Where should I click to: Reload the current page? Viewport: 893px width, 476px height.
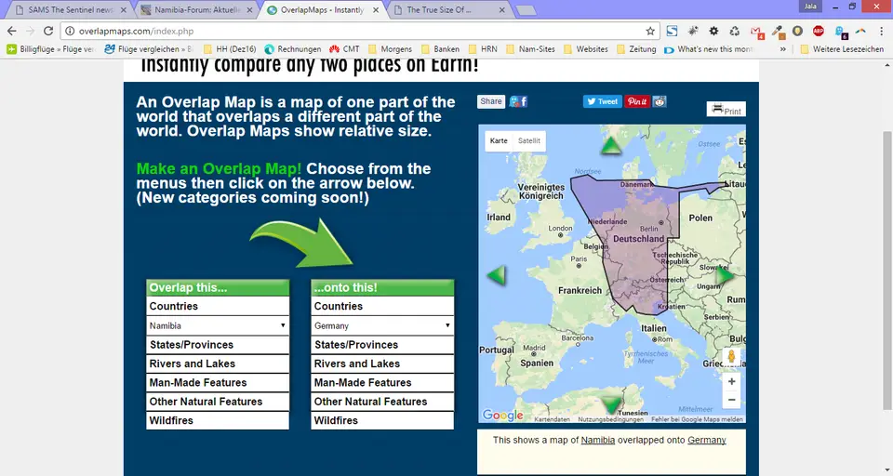coord(48,31)
